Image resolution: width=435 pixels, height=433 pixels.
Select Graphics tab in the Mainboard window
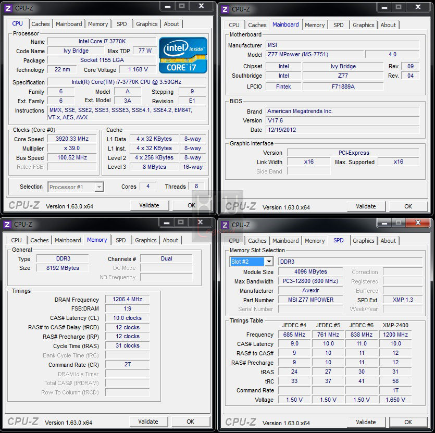pyautogui.click(x=364, y=25)
